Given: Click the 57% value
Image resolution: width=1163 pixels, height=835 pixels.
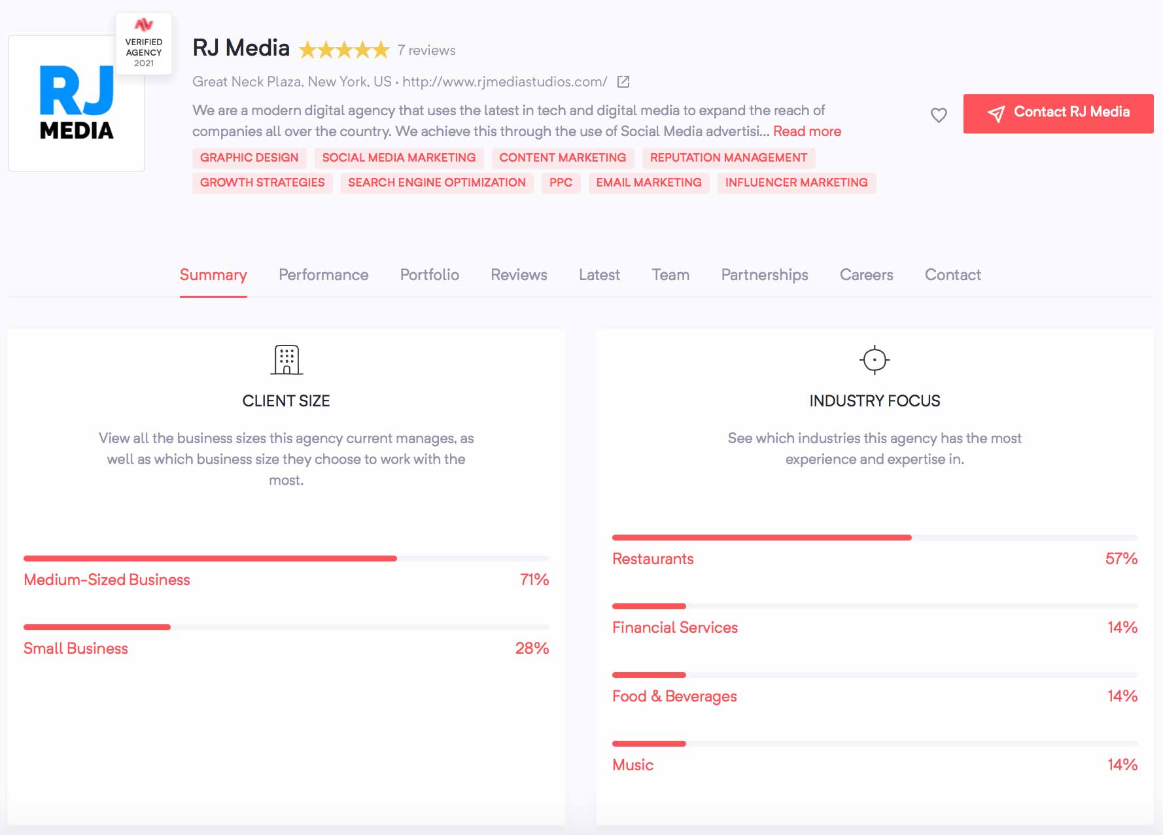Looking at the screenshot, I should pos(1121,559).
